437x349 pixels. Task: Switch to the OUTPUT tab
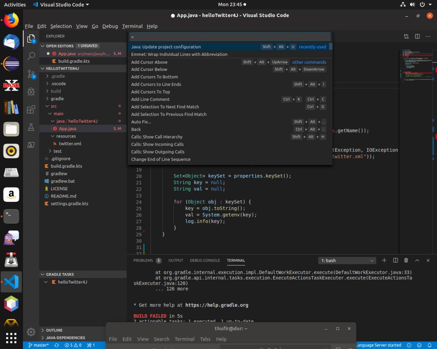pos(176,260)
